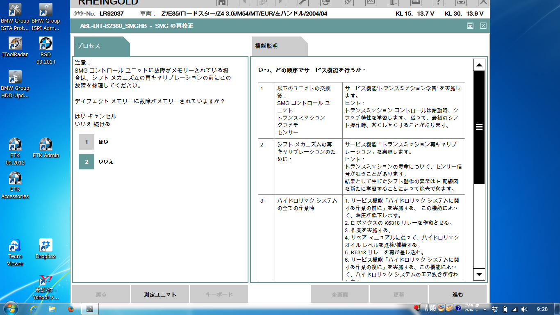
Task: Open the BMW Group ISTA Prot desktop shortcut
Action: 15,17
